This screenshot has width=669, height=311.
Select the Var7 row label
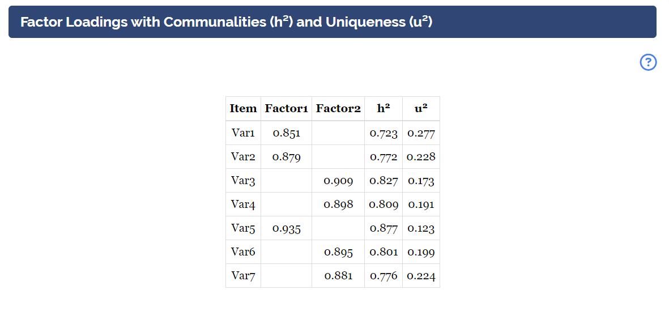(243, 276)
